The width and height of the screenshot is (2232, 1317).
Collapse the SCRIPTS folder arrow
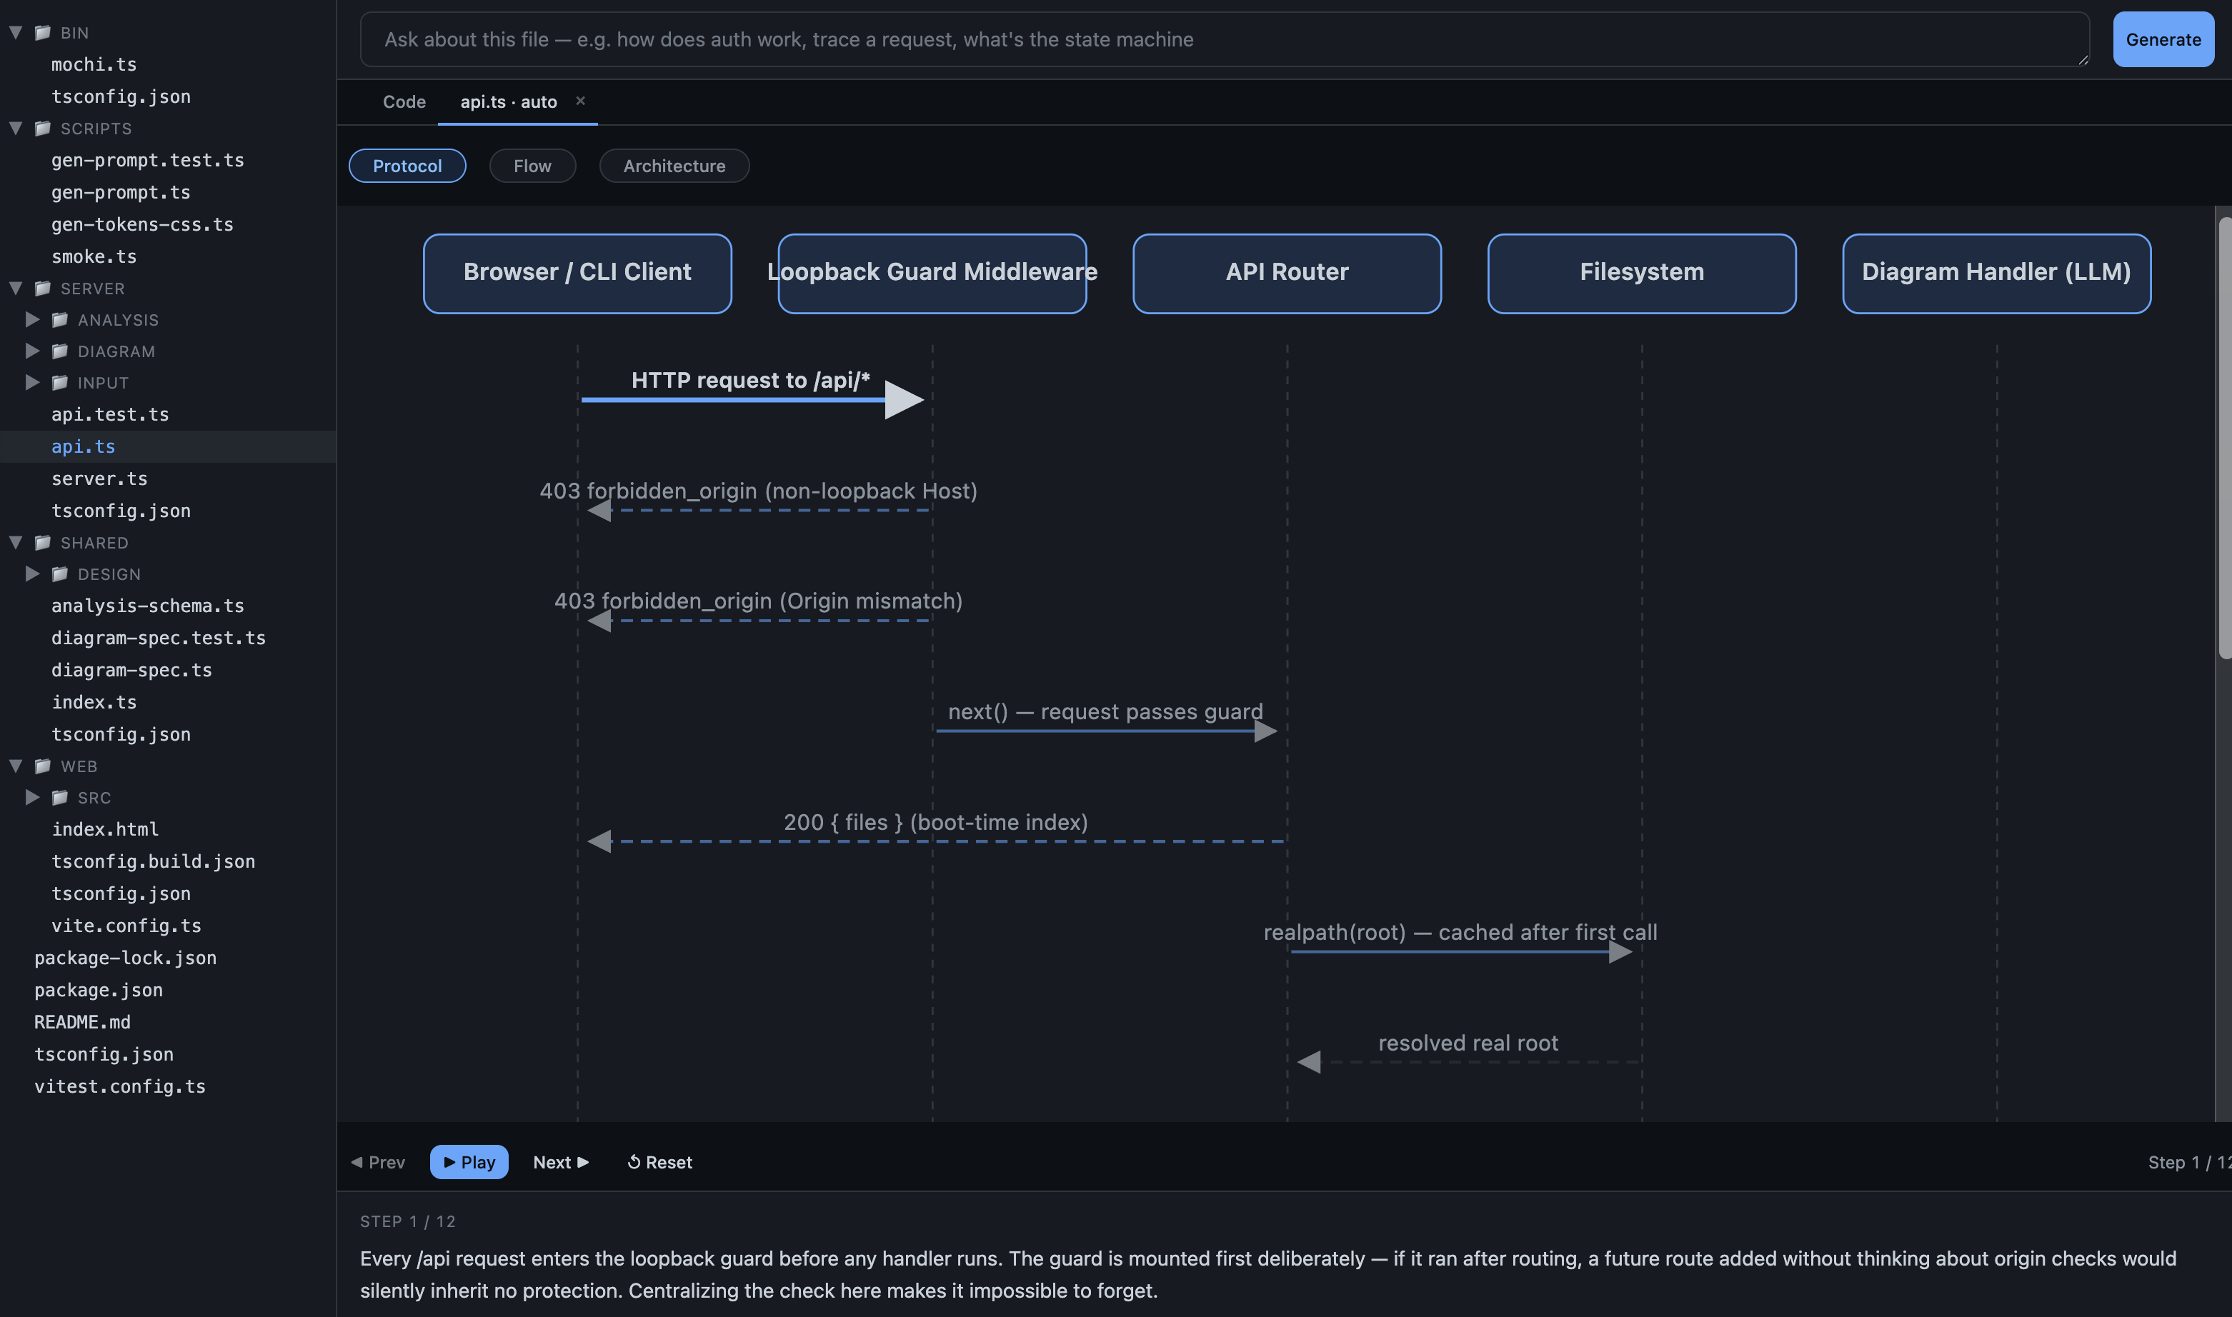coord(16,128)
